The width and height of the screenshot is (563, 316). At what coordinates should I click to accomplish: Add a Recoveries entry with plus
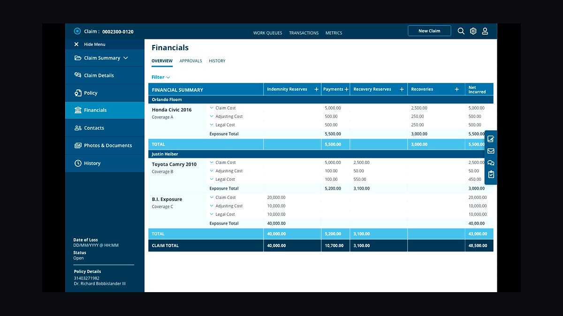(456, 89)
